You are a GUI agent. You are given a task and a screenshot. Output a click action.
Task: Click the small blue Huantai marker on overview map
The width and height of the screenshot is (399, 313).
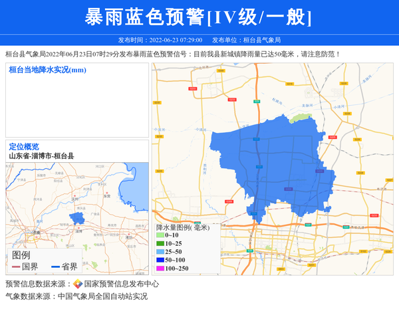pos(78,218)
